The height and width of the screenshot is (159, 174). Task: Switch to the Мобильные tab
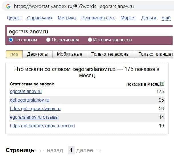pos(70,54)
